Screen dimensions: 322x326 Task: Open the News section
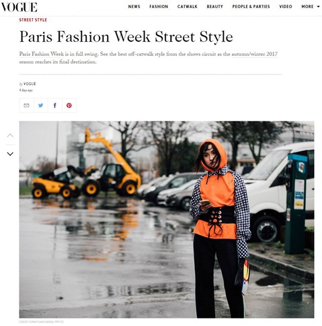click(134, 7)
